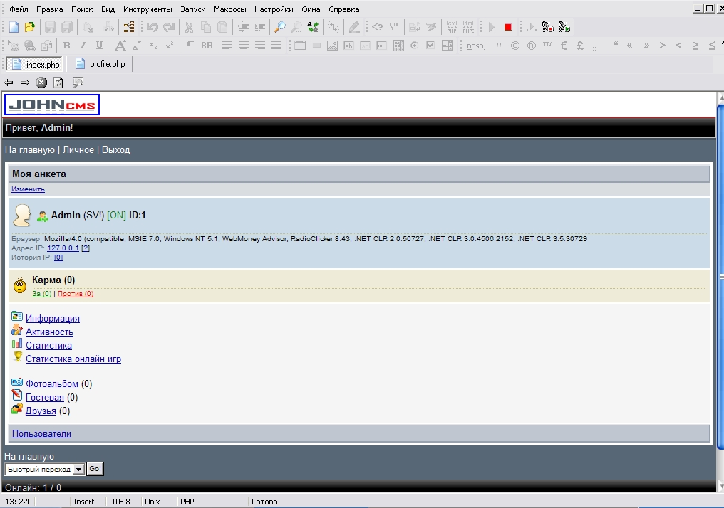Click the Против (0) karma link
This screenshot has width=724, height=508.
tap(76, 294)
